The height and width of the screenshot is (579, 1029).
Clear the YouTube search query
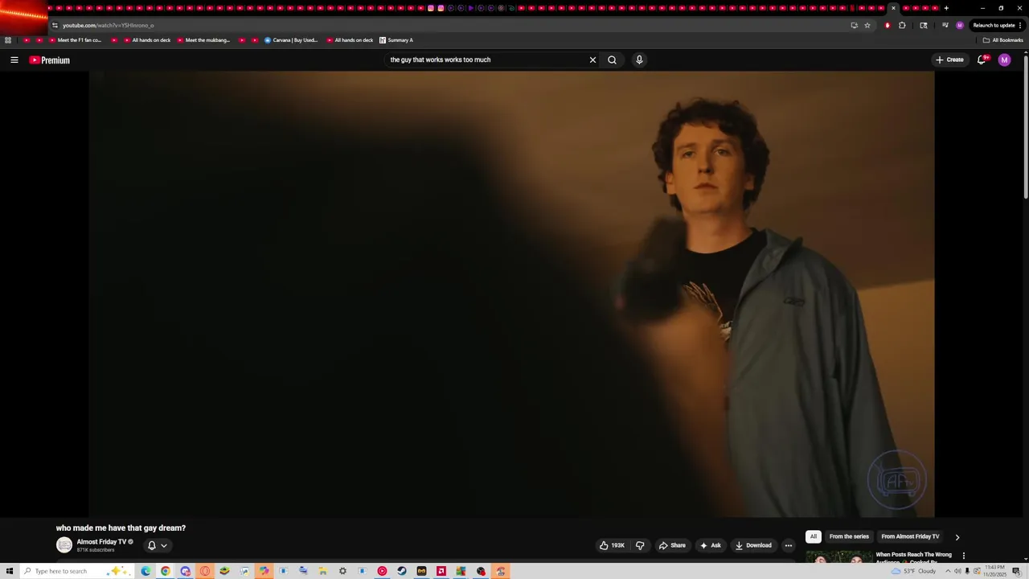click(592, 60)
